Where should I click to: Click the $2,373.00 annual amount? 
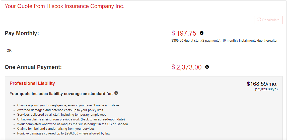click(187, 67)
